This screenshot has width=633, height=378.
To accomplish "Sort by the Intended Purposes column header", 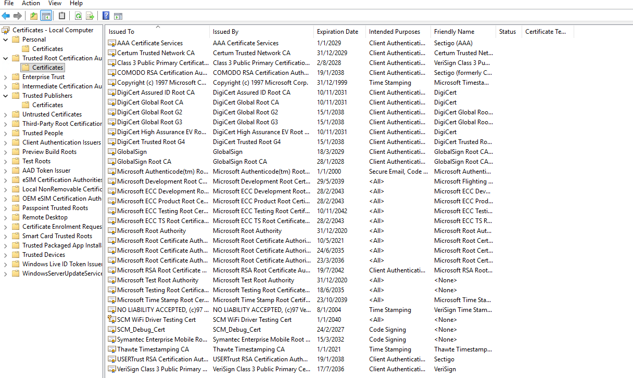I will pyautogui.click(x=398, y=32).
